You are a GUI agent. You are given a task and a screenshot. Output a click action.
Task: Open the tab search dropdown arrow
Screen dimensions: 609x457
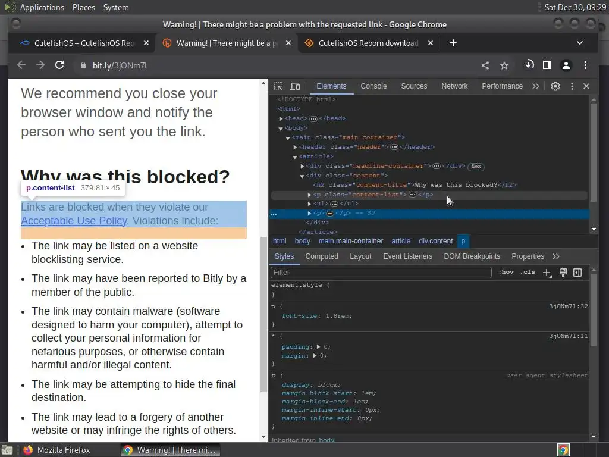(579, 43)
